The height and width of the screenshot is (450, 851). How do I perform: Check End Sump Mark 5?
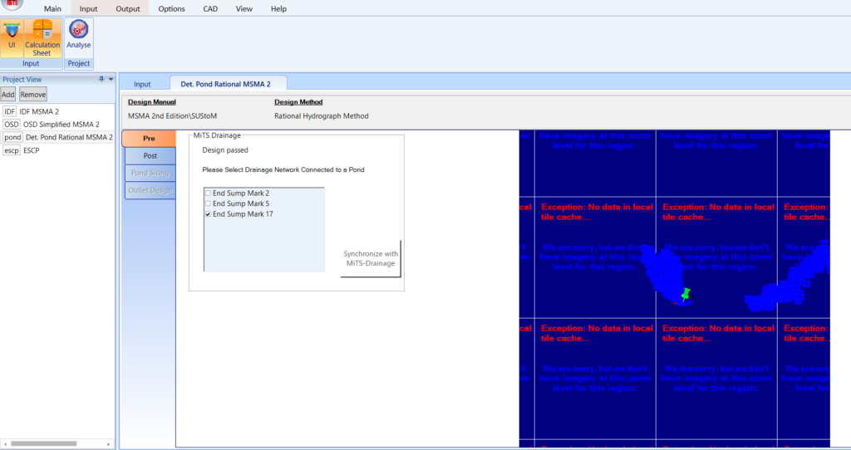click(208, 203)
